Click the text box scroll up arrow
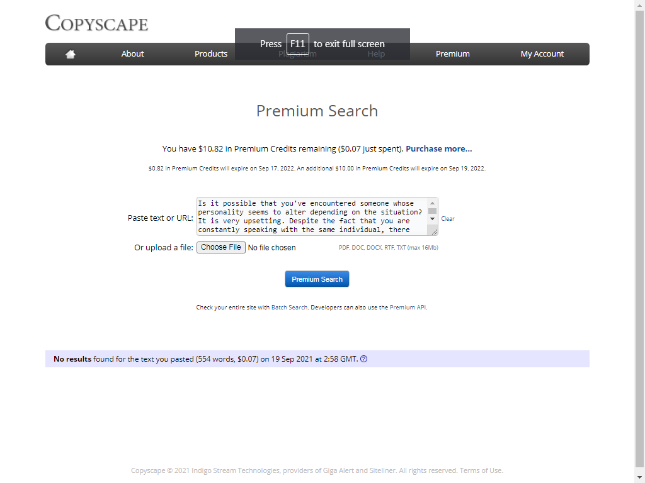645x483 pixels. 432,203
